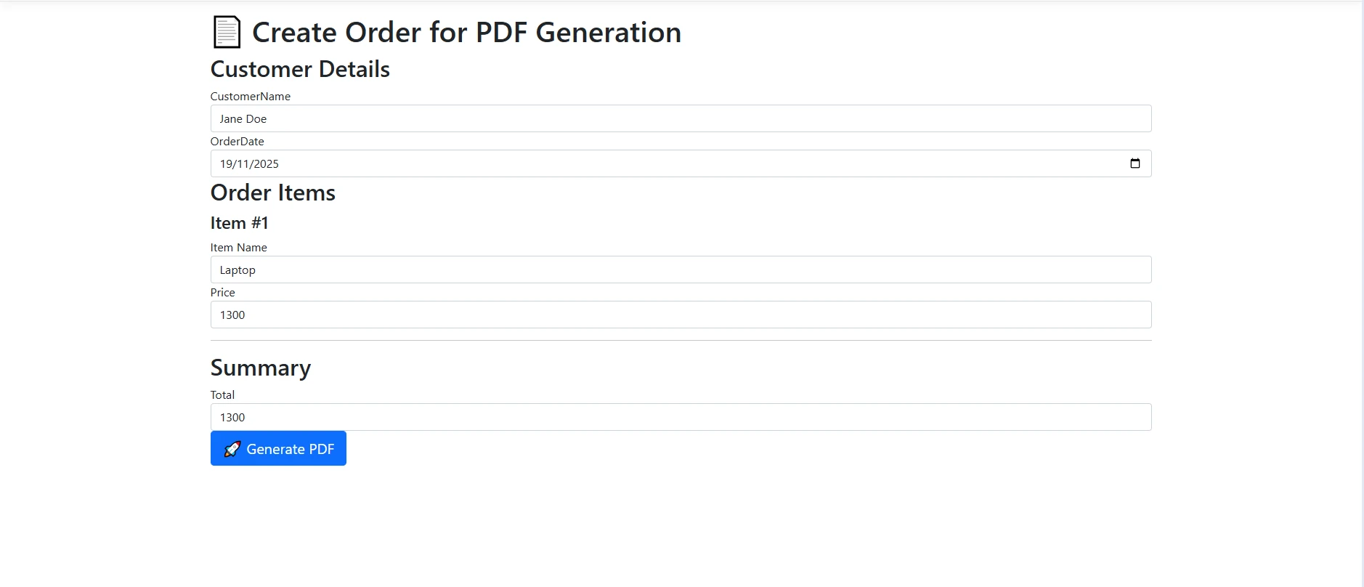The width and height of the screenshot is (1364, 587).
Task: Click the Total label under Summary
Action: 222,394
